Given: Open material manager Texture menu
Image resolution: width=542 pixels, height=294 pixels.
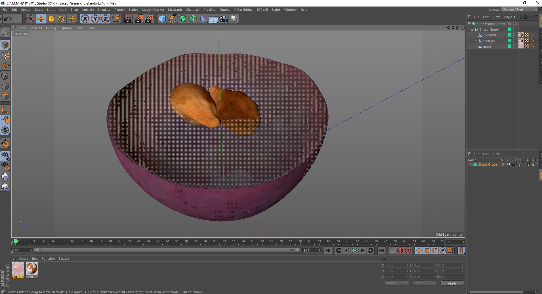Looking at the screenshot, I should pos(64,259).
